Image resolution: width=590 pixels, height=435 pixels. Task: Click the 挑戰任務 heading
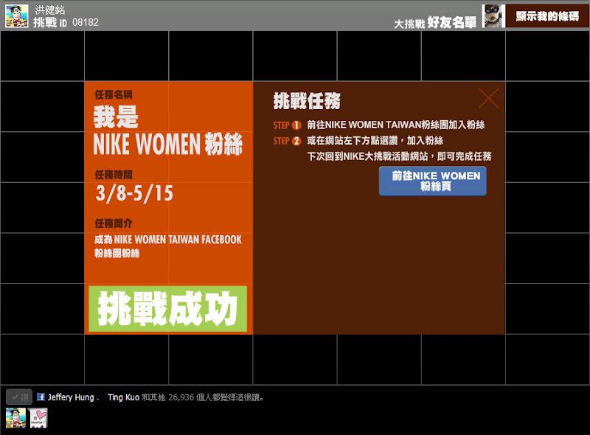pyautogui.click(x=307, y=101)
